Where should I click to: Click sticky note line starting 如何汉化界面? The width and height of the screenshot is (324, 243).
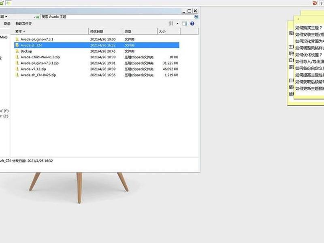click(x=309, y=41)
